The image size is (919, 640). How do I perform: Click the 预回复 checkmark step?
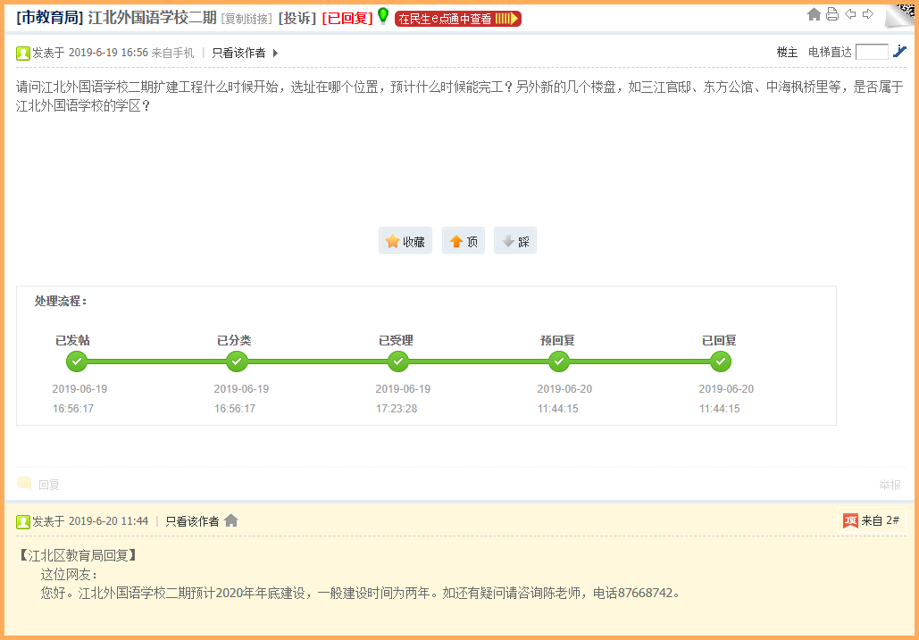pos(558,362)
